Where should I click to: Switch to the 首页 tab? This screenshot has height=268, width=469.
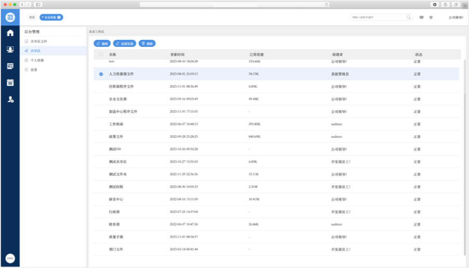(32, 17)
